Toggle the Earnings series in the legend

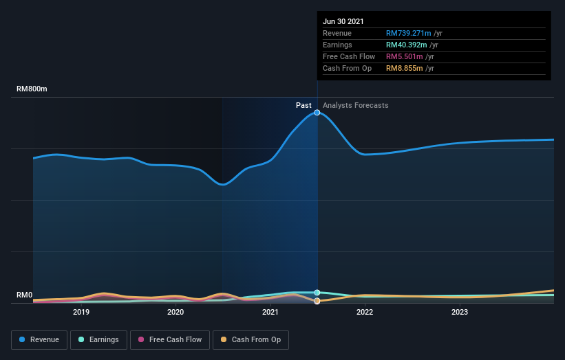click(98, 340)
